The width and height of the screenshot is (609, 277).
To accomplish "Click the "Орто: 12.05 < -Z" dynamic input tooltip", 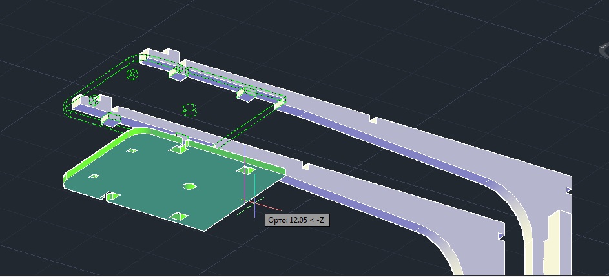I will [298, 220].
